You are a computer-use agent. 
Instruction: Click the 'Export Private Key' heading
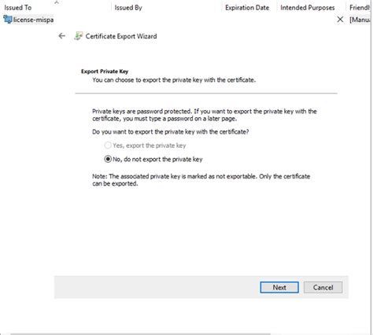pyautogui.click(x=105, y=72)
